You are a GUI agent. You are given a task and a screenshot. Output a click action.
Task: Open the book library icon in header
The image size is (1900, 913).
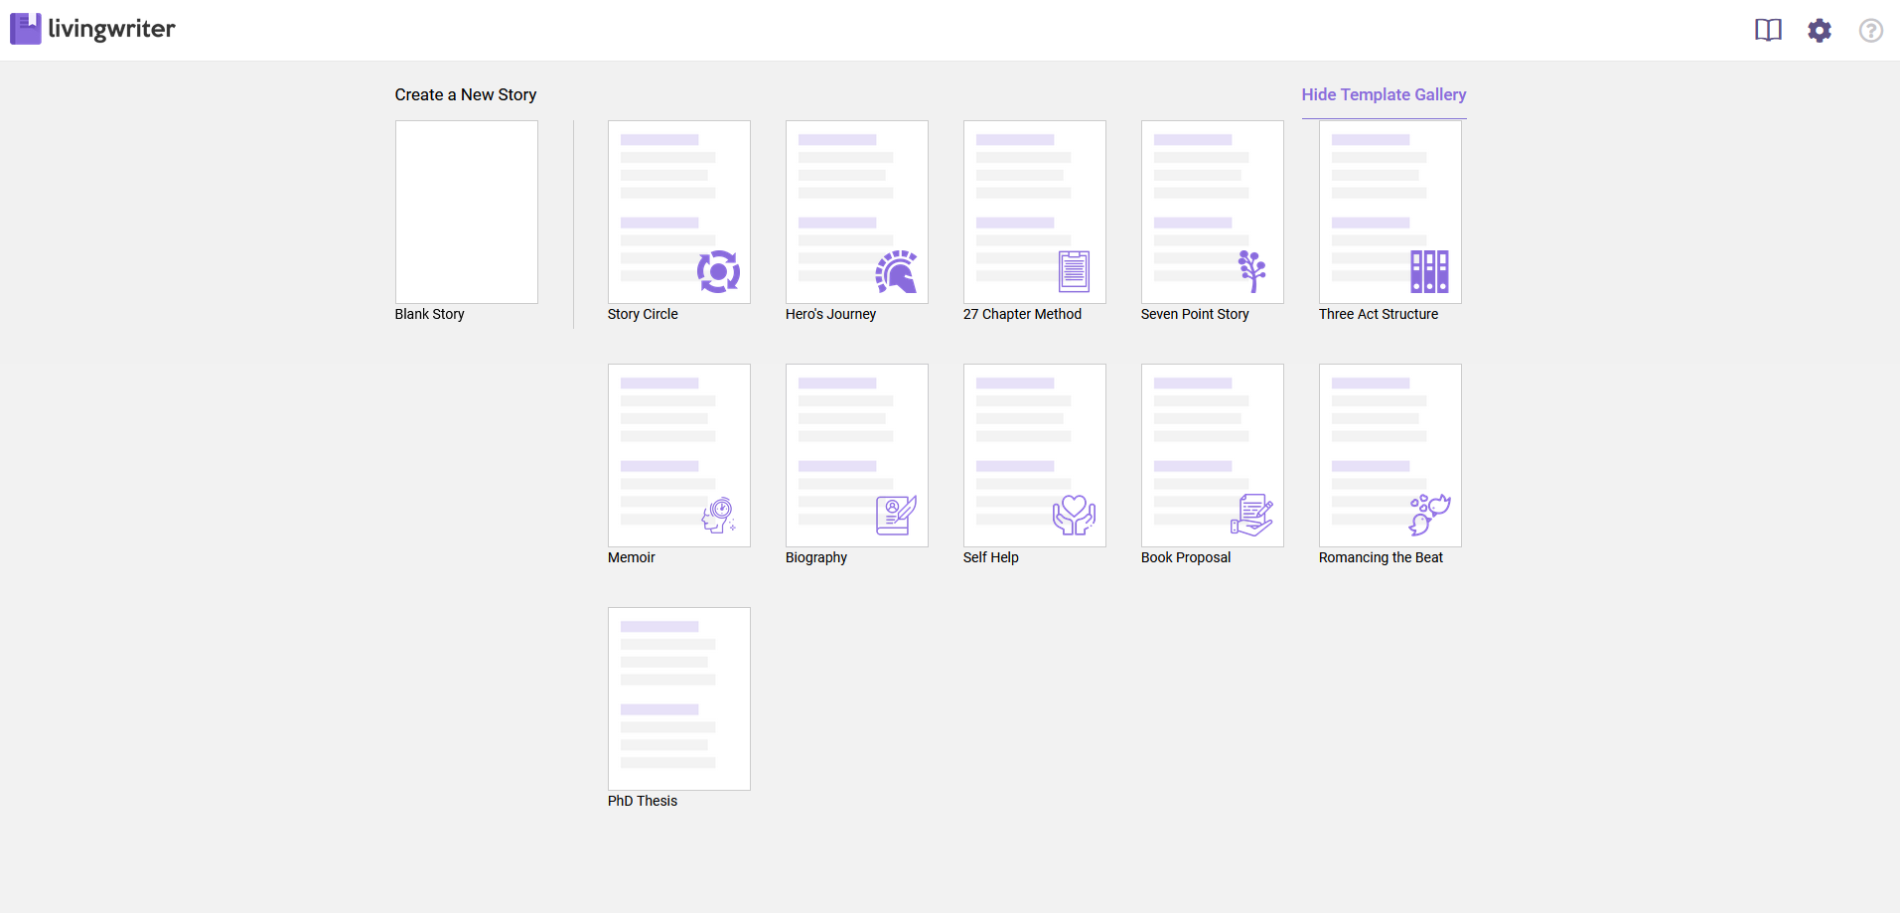[x=1768, y=30]
